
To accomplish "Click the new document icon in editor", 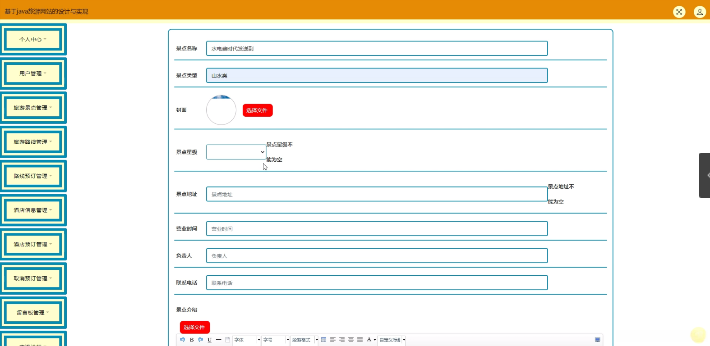I will pos(228,340).
